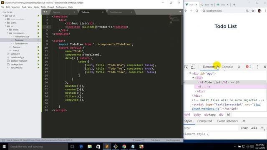Expand more style pane tabs chevron
267x150 pixels.
click(244, 121)
